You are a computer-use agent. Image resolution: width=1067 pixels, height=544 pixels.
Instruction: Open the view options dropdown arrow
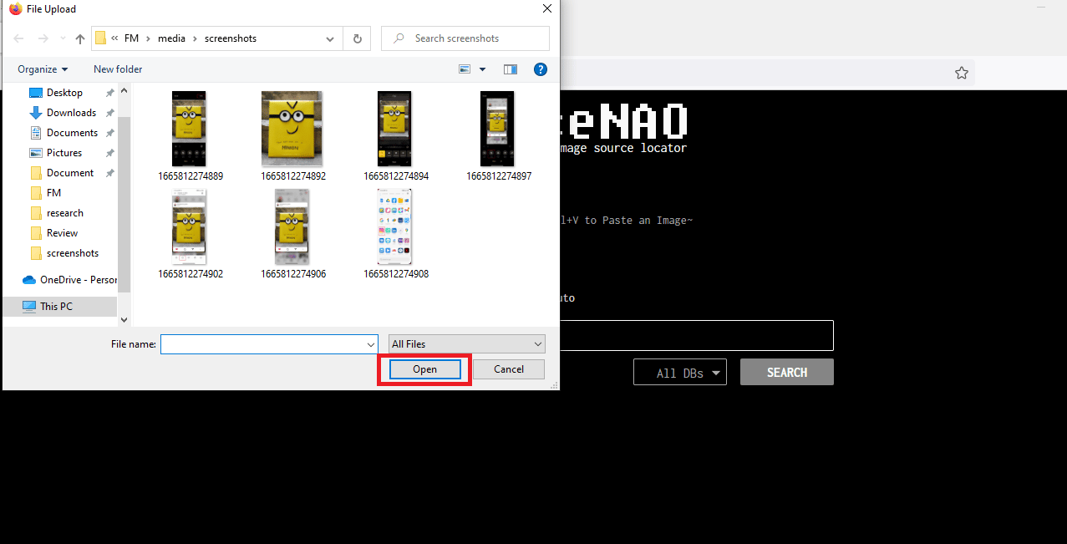[x=483, y=69]
